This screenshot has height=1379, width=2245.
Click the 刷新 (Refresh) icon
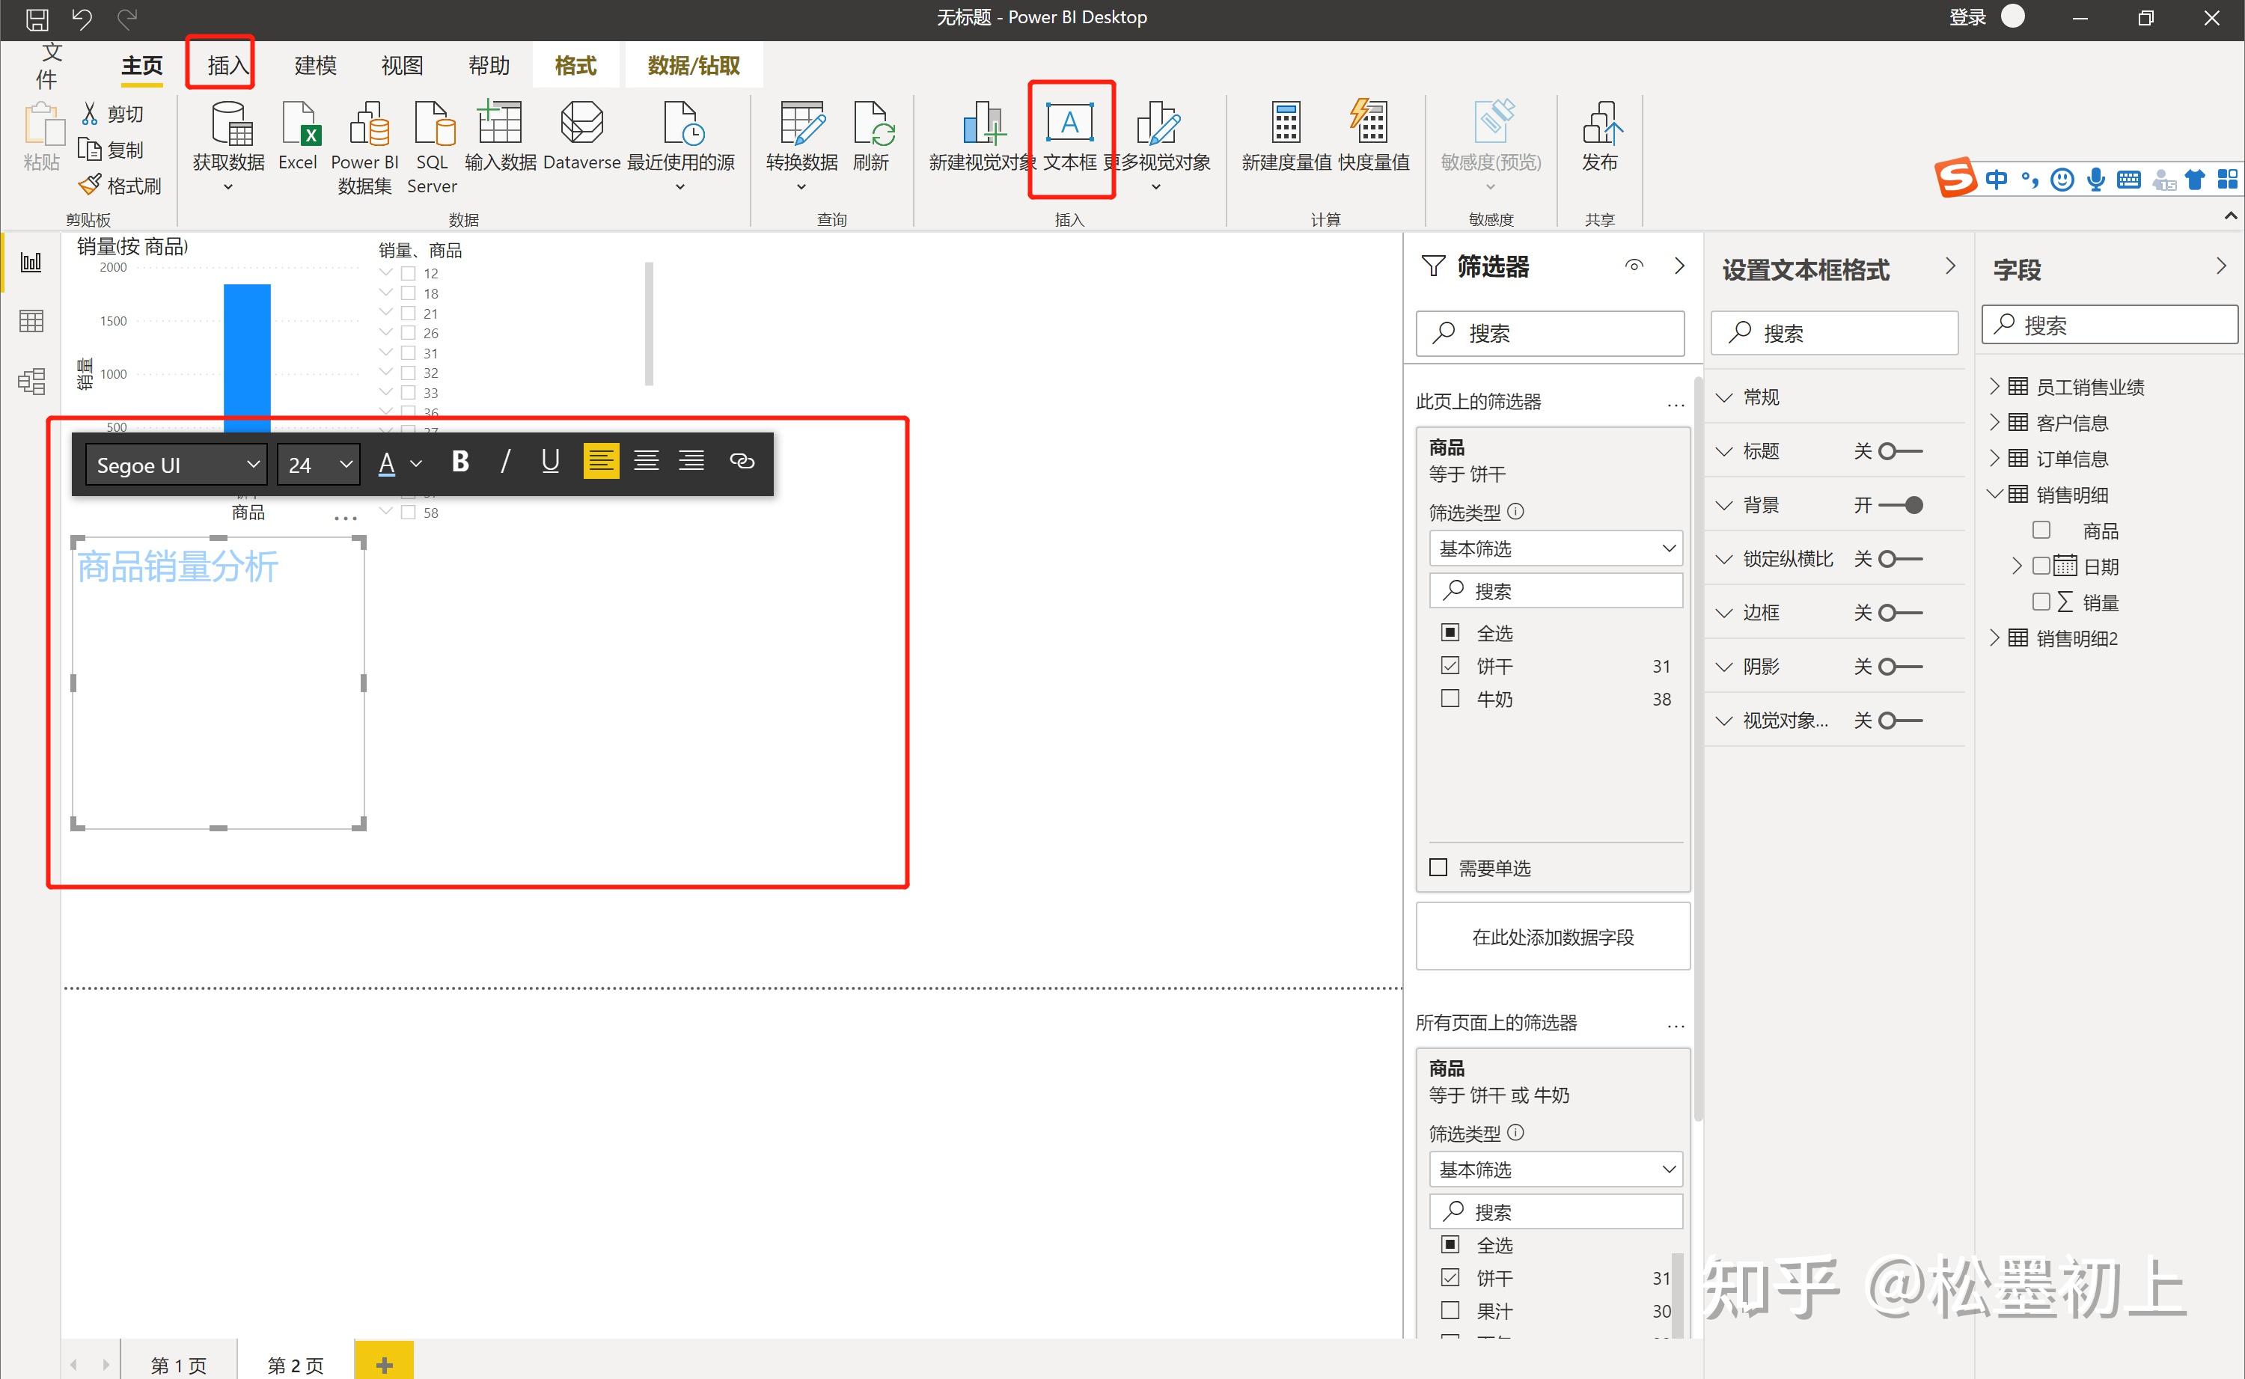pos(872,125)
